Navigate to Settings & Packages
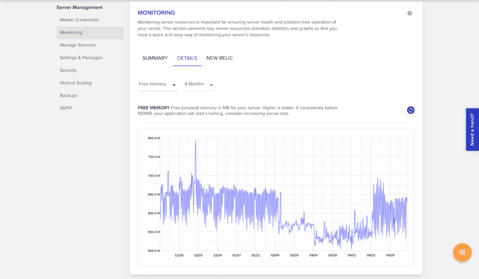This screenshot has width=479, height=279. tap(81, 57)
